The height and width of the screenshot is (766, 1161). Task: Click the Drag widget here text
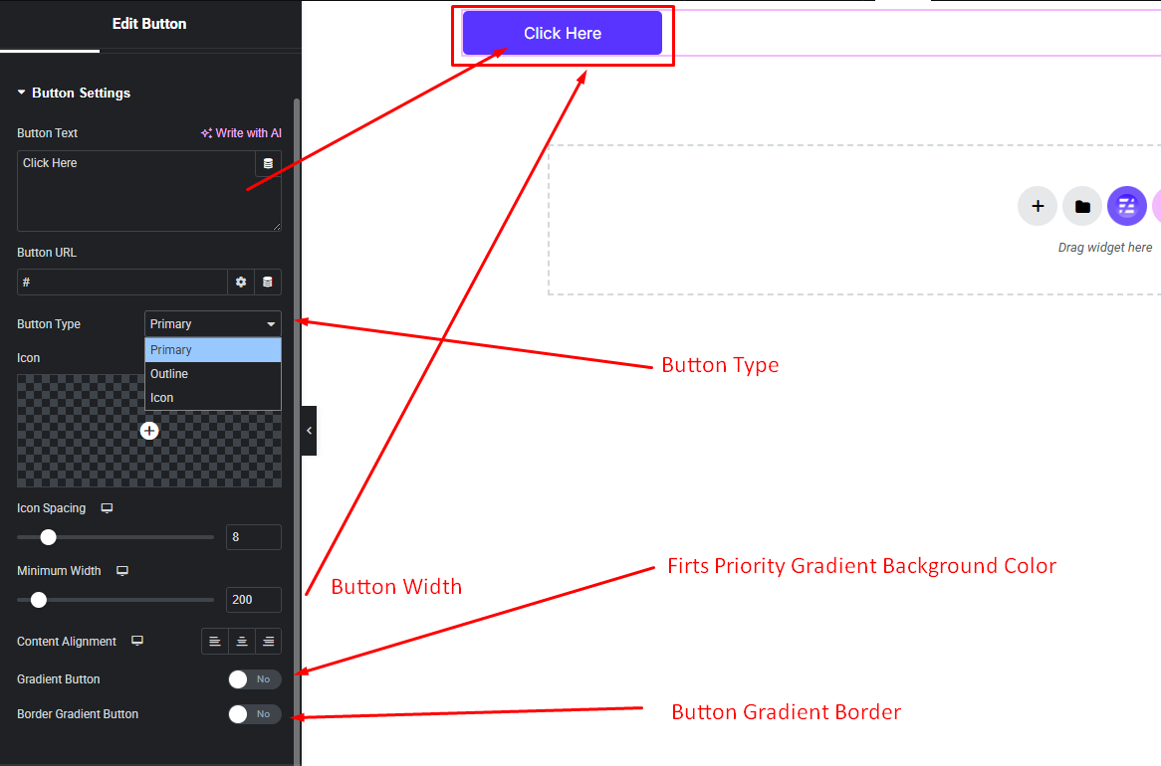click(1104, 247)
